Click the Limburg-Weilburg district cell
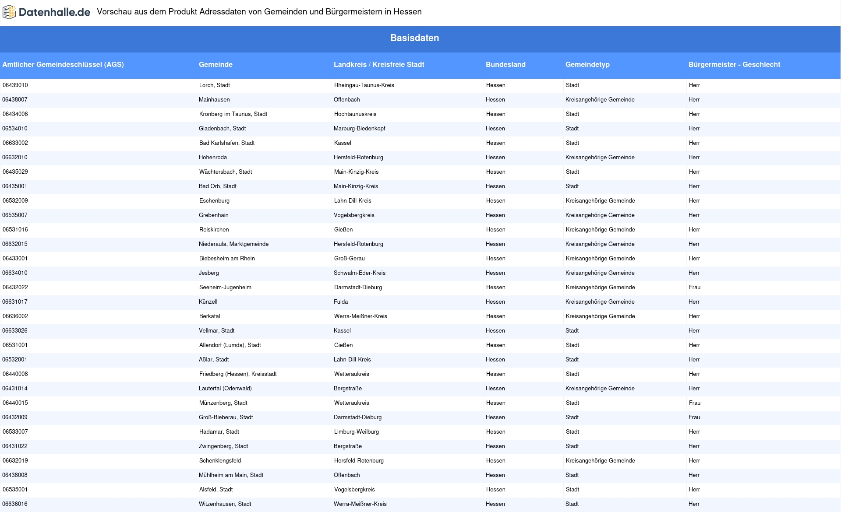Viewport: 841px width, 512px height. [x=357, y=432]
